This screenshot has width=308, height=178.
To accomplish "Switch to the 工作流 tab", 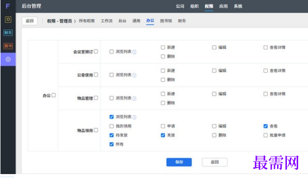I will 107,21.
